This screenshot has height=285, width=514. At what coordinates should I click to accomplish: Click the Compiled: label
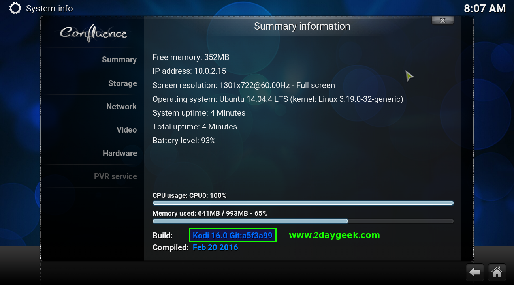[x=171, y=247]
